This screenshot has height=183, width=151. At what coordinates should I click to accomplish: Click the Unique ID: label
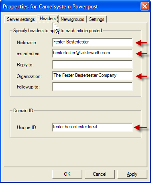27,127
